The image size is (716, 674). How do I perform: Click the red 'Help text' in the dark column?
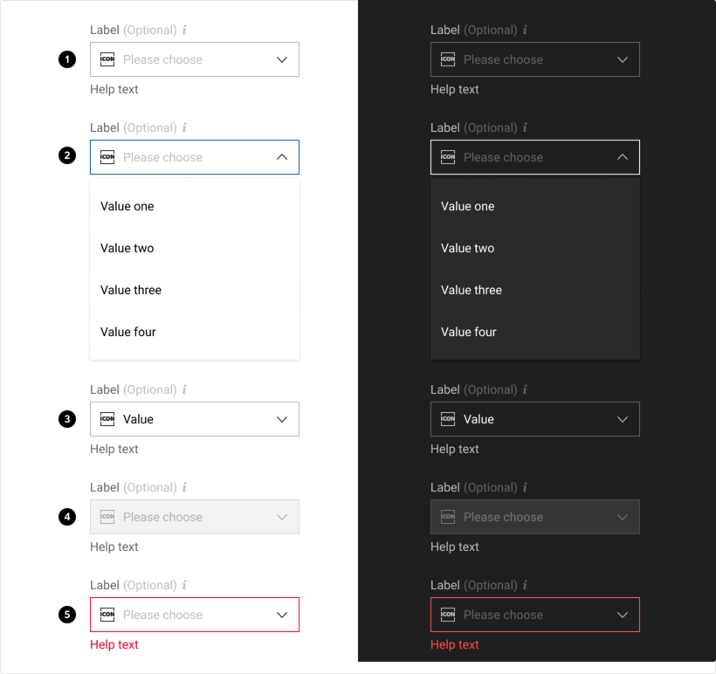pyautogui.click(x=455, y=644)
